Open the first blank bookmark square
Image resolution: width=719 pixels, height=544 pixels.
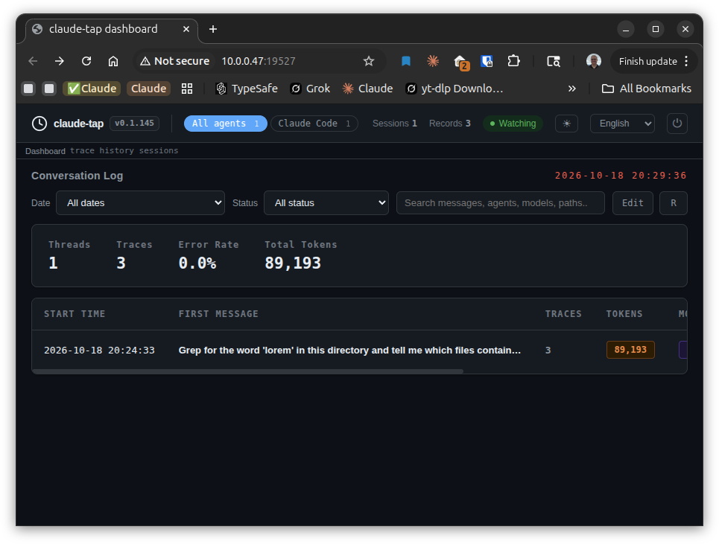coord(28,89)
